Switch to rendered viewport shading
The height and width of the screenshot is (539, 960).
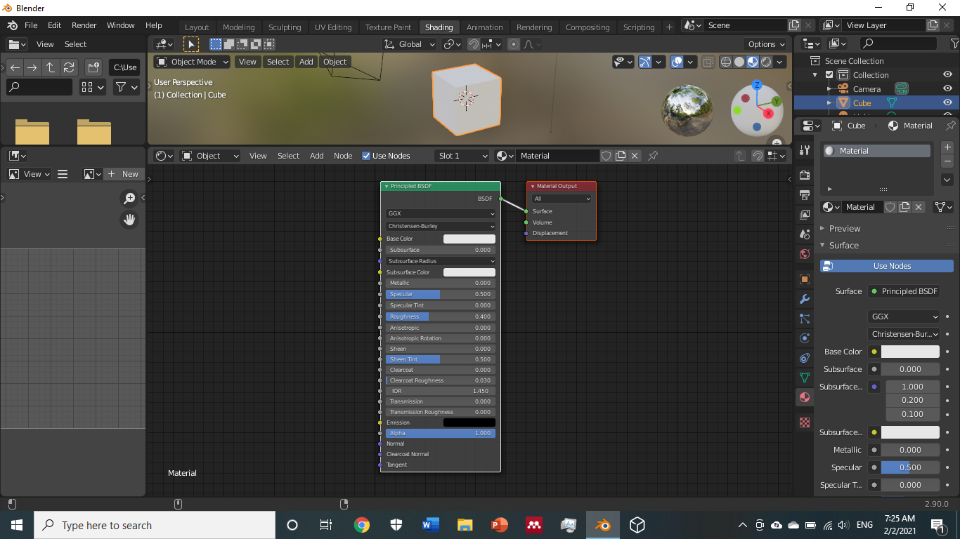pyautogui.click(x=766, y=62)
